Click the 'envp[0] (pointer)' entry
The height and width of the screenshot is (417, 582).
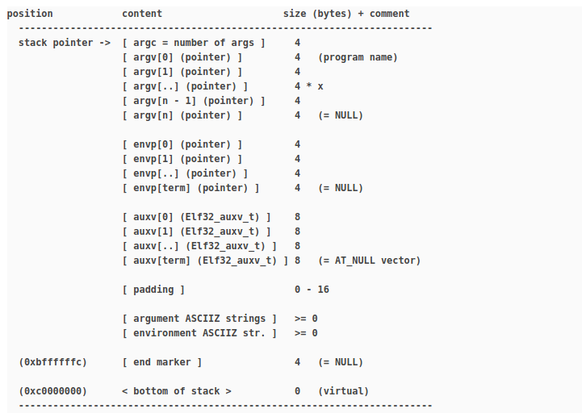[x=182, y=144]
